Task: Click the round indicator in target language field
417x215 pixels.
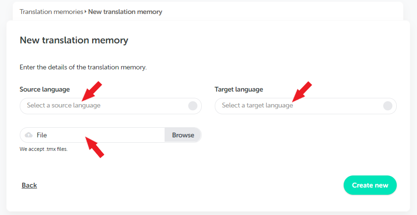Action: [x=388, y=106]
